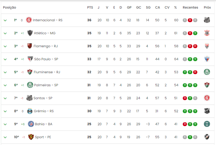This screenshot has height=145, width=216.
Task: Click the Grêmio team crest
Action: pyautogui.click(x=30, y=111)
